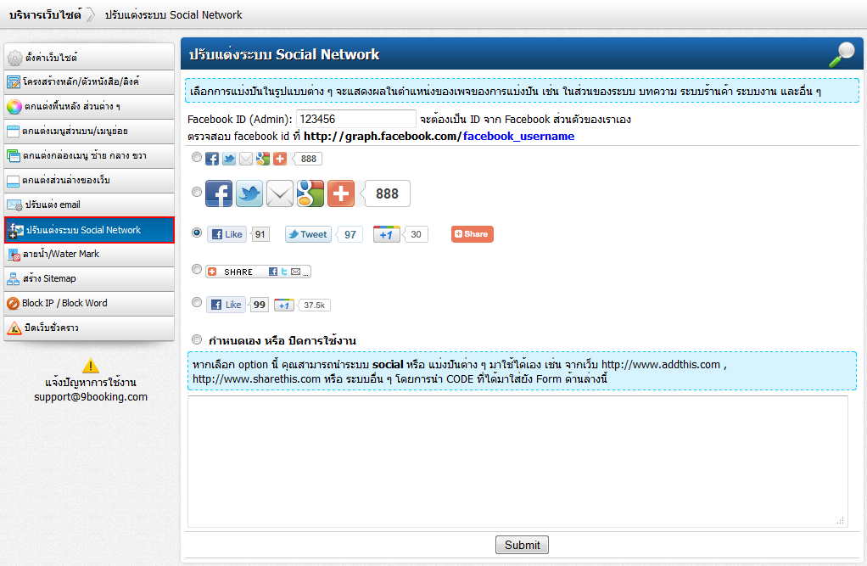Click the บริหารเว็บไซต์ breadcrumb
This screenshot has height=566, width=867.
point(45,15)
